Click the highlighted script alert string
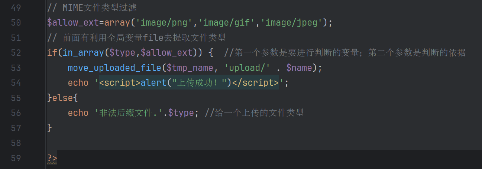 pos(189,83)
